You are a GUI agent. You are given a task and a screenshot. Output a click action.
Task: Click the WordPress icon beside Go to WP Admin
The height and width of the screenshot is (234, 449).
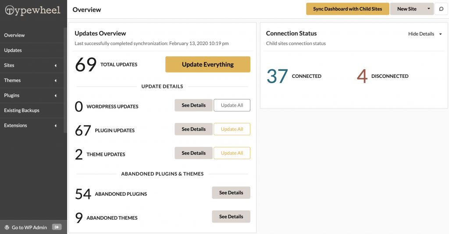pos(7,227)
